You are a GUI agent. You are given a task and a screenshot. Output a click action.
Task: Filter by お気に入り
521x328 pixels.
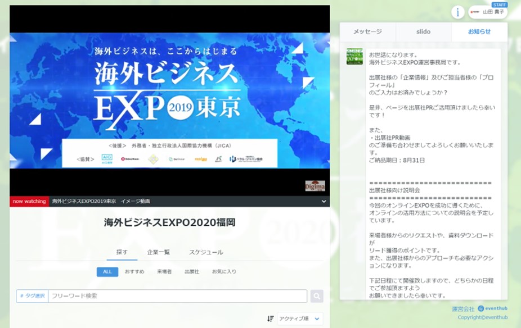[224, 272]
